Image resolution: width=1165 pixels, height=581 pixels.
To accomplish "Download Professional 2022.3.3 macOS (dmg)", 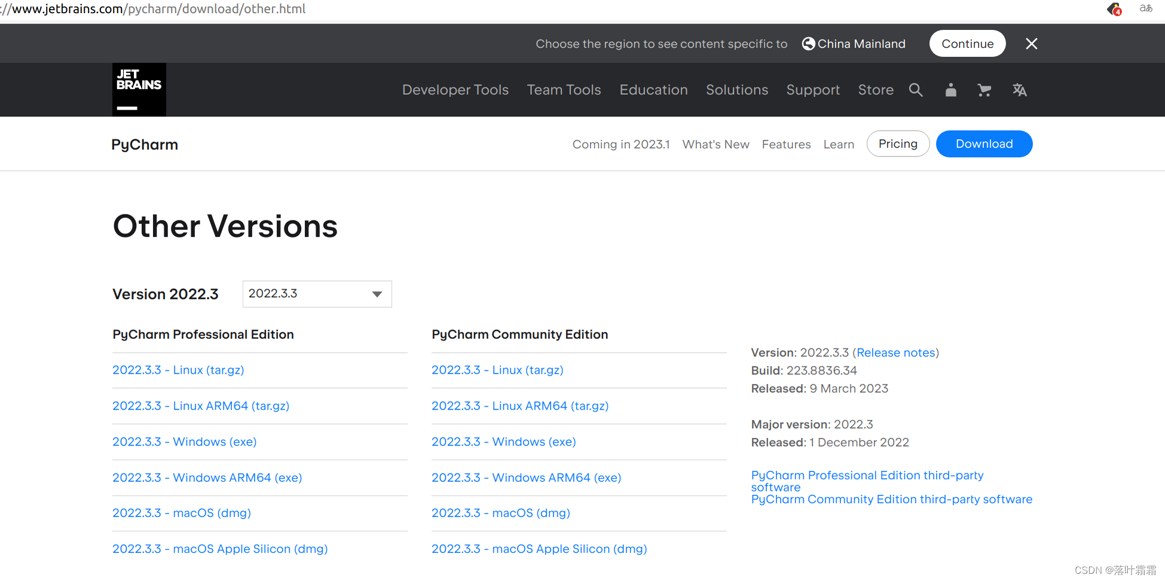I will (182, 513).
